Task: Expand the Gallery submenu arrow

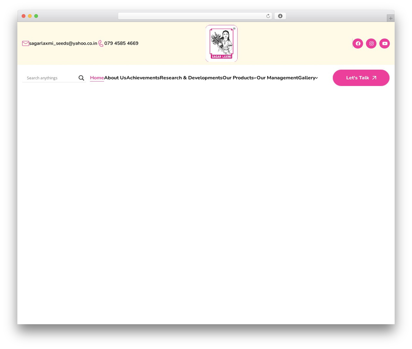Action: (316, 78)
